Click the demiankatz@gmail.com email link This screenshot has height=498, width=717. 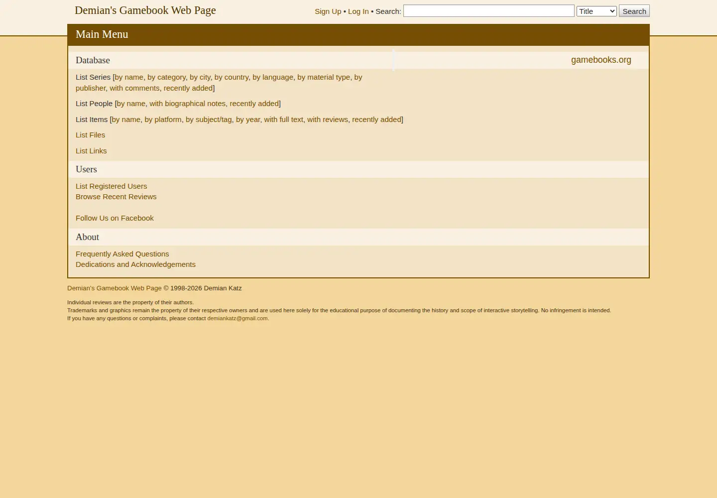[238, 318]
